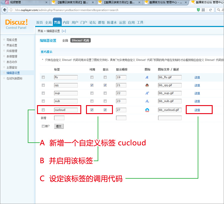Click the browser back arrow button
224x204 pixels.
(x=5, y=10)
